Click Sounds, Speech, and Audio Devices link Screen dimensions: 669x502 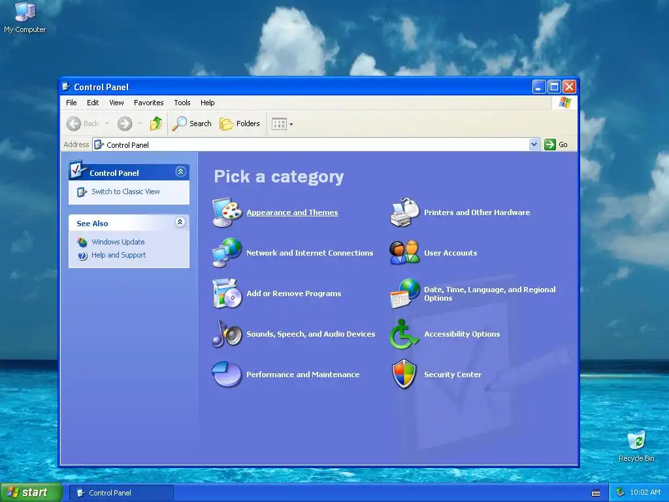click(310, 334)
